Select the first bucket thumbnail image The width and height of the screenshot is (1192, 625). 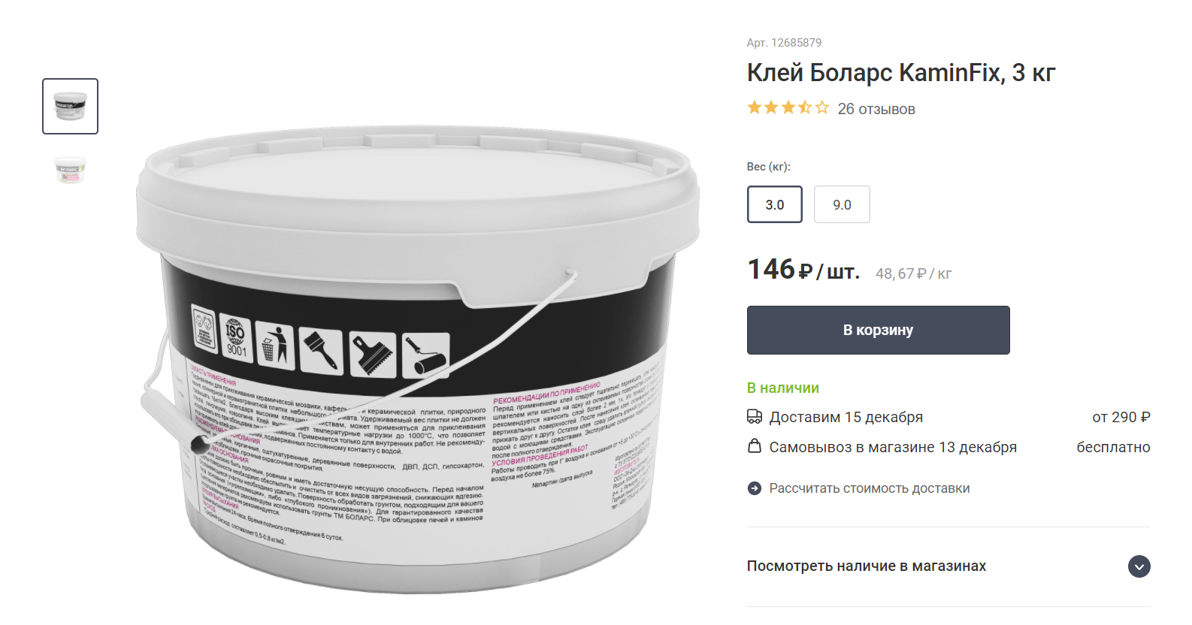pos(70,106)
